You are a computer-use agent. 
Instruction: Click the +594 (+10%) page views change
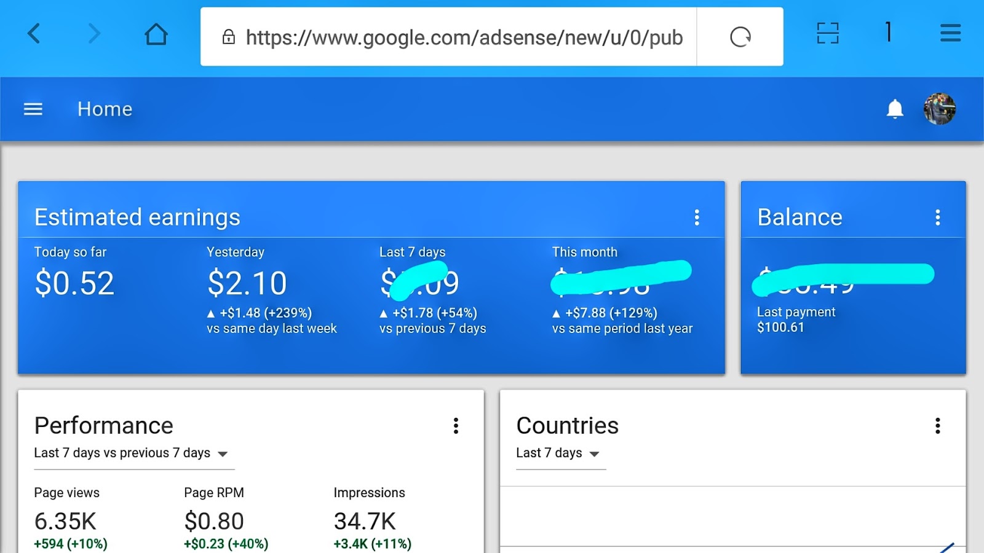pos(71,544)
